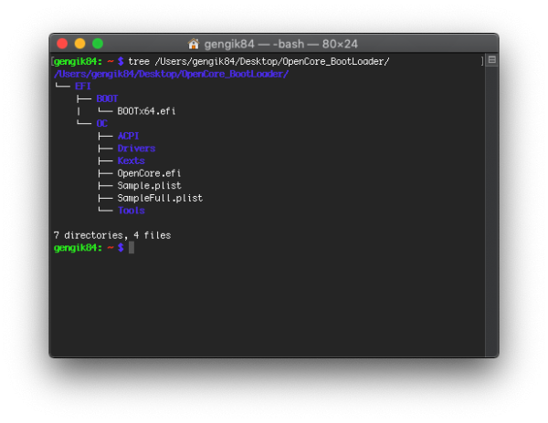Click the 'Sample.plist' file line
This screenshot has height=423, width=548.
pyautogui.click(x=149, y=186)
